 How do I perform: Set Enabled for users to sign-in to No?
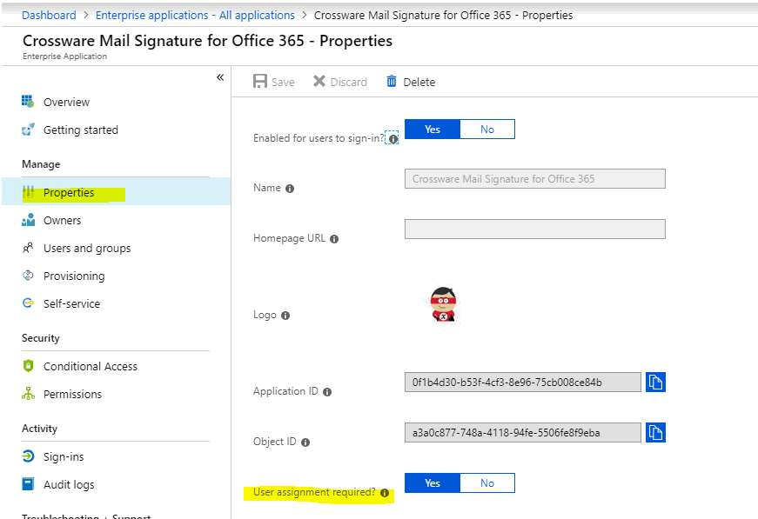click(487, 129)
